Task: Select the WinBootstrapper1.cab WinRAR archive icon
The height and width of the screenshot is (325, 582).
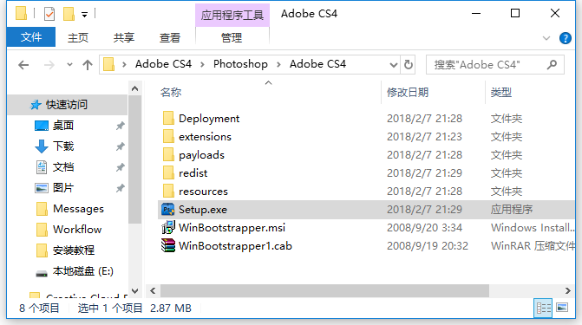Action: [168, 245]
